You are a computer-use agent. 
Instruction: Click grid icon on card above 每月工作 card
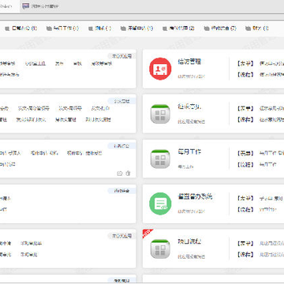[160, 114]
